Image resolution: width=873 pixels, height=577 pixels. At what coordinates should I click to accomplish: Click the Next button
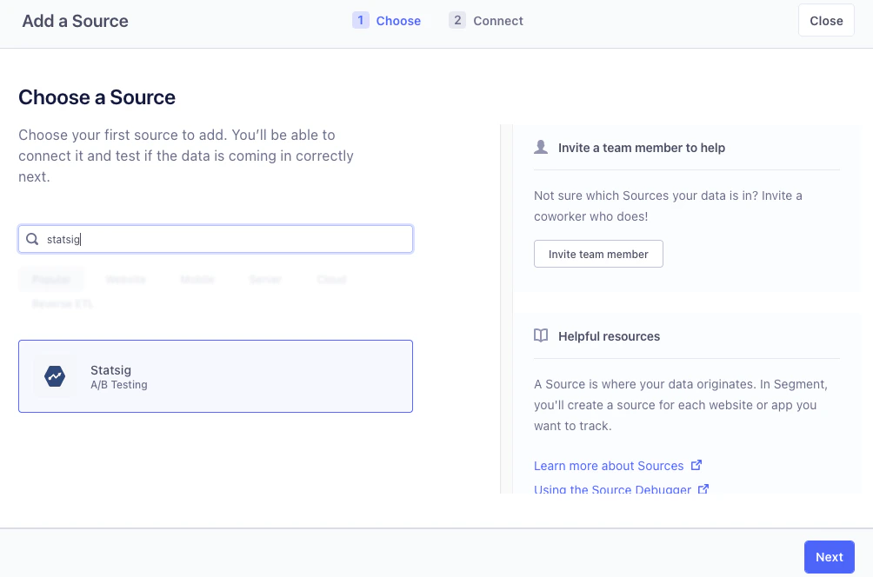pos(828,556)
